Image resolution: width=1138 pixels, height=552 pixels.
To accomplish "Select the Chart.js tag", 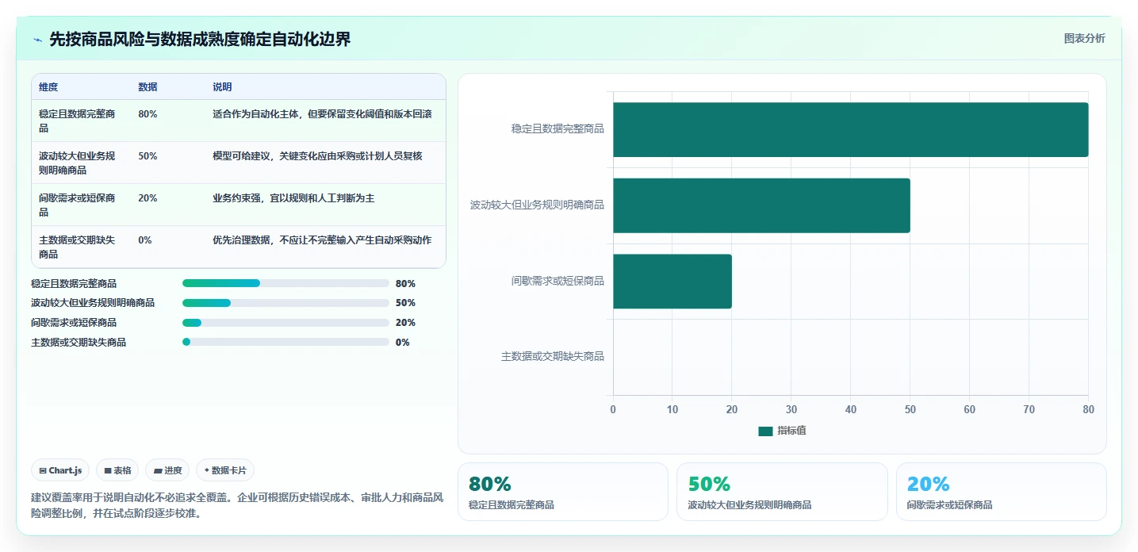I will [60, 470].
